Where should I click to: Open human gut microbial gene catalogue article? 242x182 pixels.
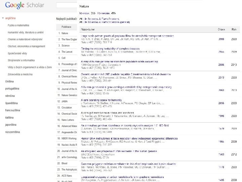[126, 87]
